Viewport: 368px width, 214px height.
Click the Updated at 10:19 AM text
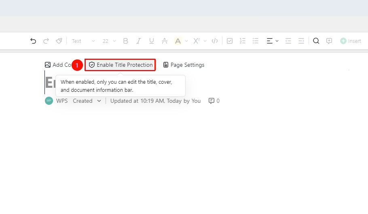tap(155, 101)
